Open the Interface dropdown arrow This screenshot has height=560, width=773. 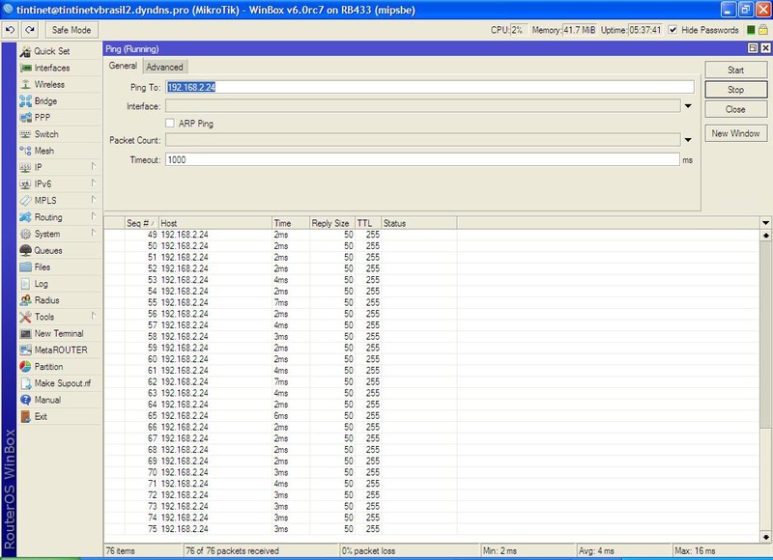(688, 106)
